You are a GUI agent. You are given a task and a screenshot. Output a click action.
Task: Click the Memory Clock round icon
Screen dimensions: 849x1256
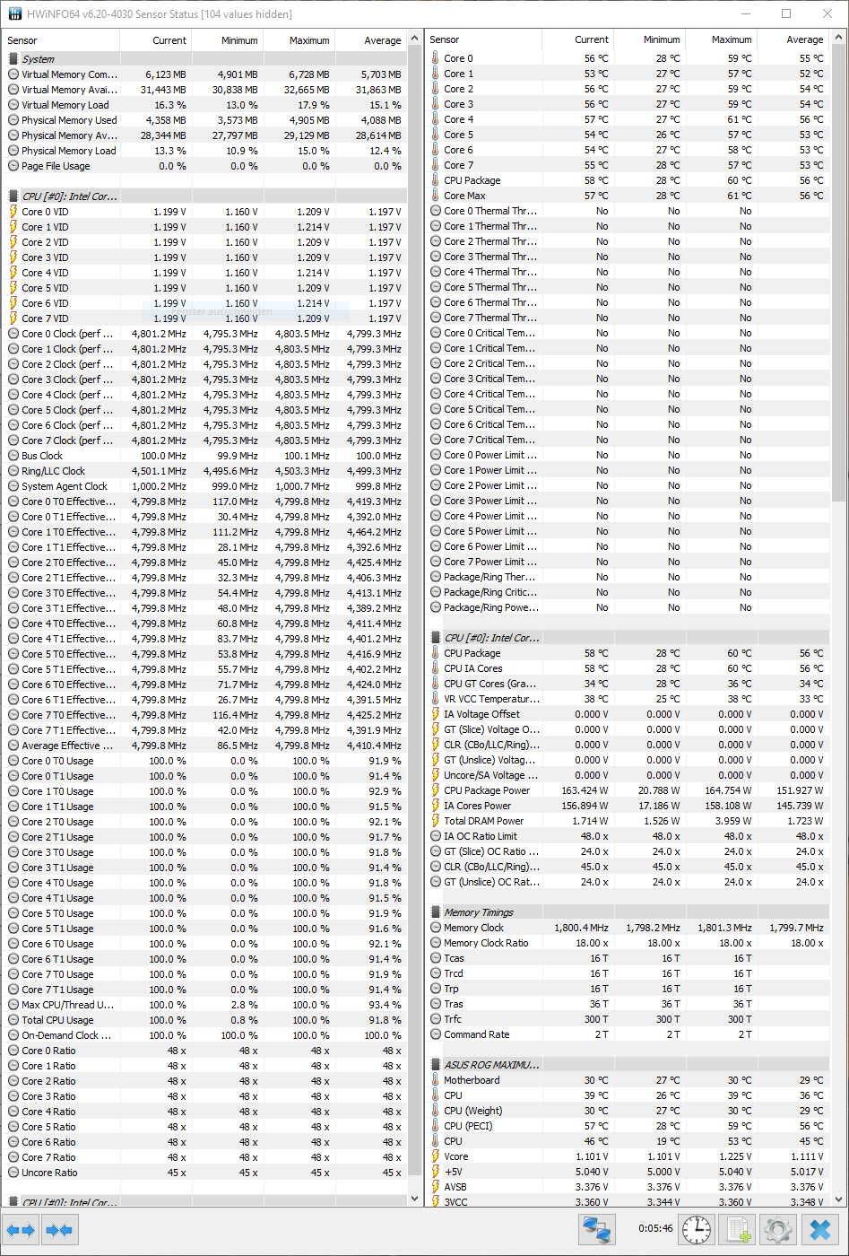pos(436,928)
